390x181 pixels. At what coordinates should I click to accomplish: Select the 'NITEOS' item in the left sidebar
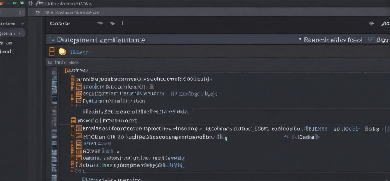tap(6, 43)
